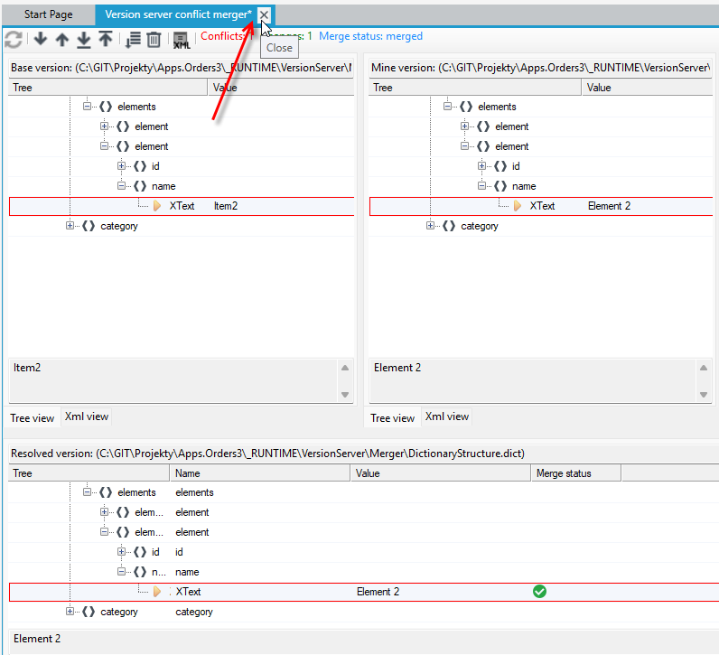Screen dimensions: 719x655
Task: Open Xml view tab in Base version pane
Action: coord(86,416)
